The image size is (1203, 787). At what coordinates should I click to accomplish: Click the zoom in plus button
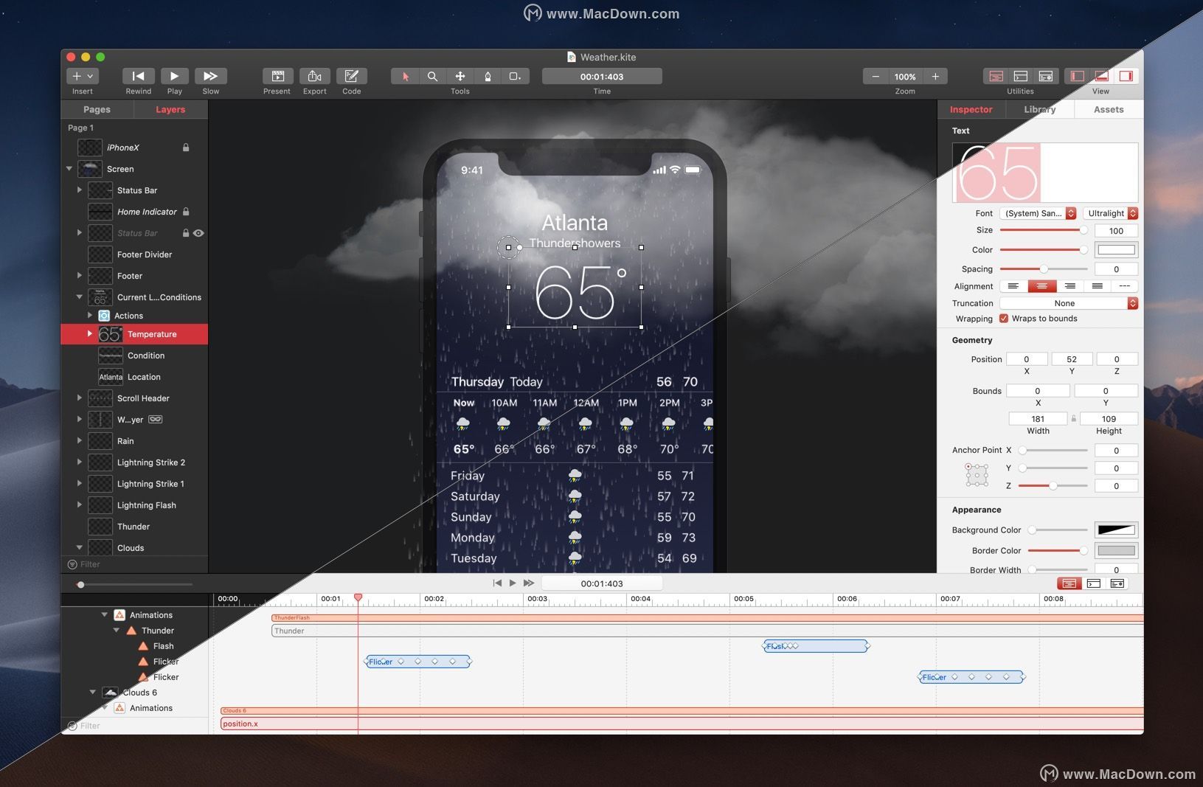click(935, 76)
